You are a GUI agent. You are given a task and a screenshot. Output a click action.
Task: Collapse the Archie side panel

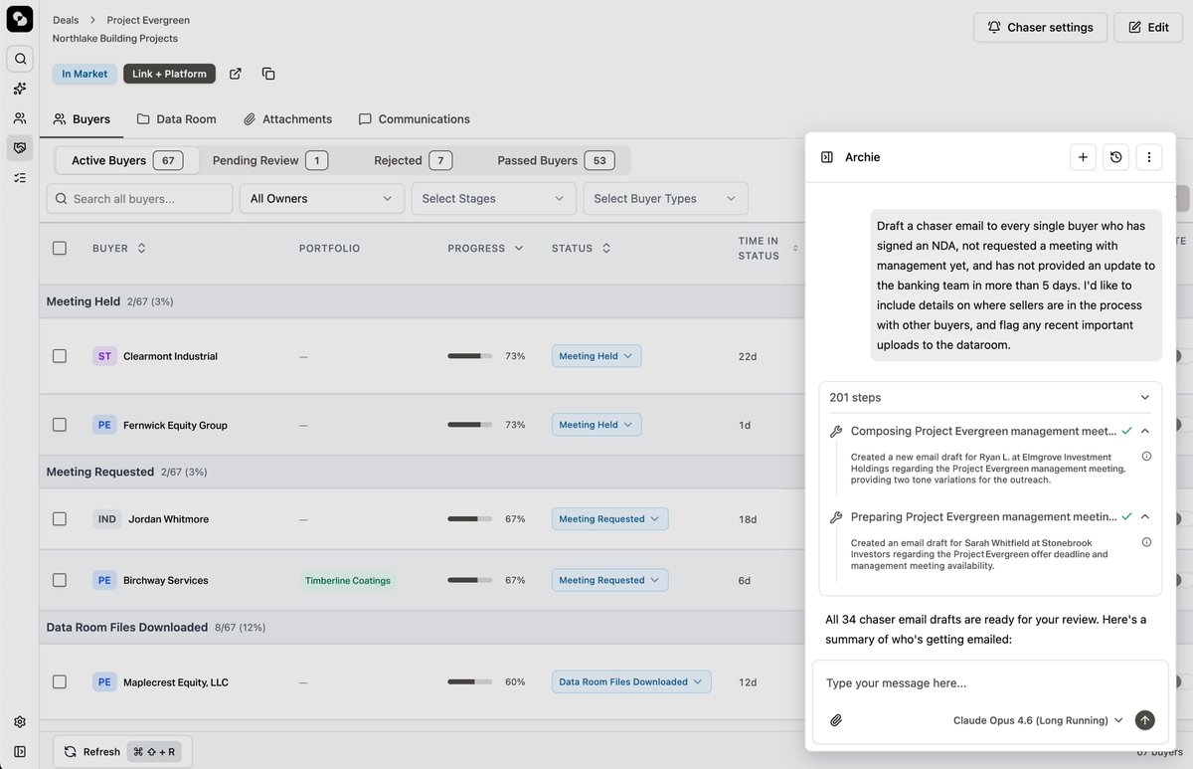coord(827,157)
